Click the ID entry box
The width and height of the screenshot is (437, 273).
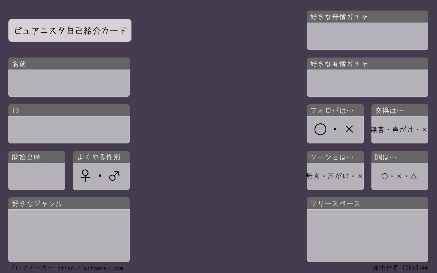pyautogui.click(x=69, y=130)
